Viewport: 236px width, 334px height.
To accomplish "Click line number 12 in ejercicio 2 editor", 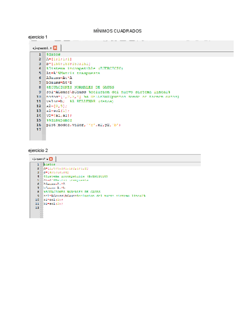I will click(38, 208).
